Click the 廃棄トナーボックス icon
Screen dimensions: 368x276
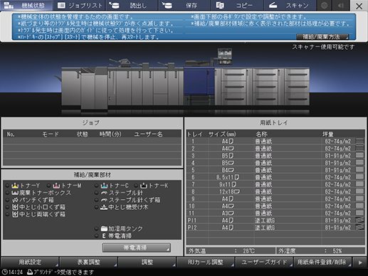click(15, 193)
